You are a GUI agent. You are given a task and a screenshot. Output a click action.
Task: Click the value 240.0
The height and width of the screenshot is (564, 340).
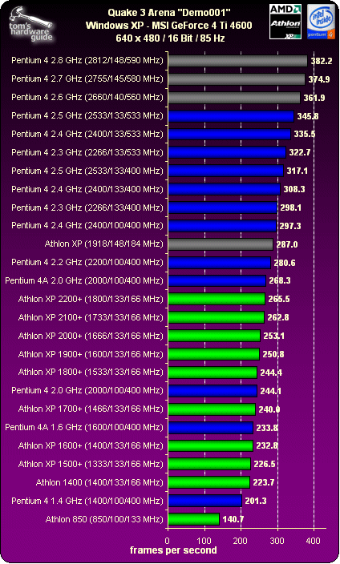269,409
